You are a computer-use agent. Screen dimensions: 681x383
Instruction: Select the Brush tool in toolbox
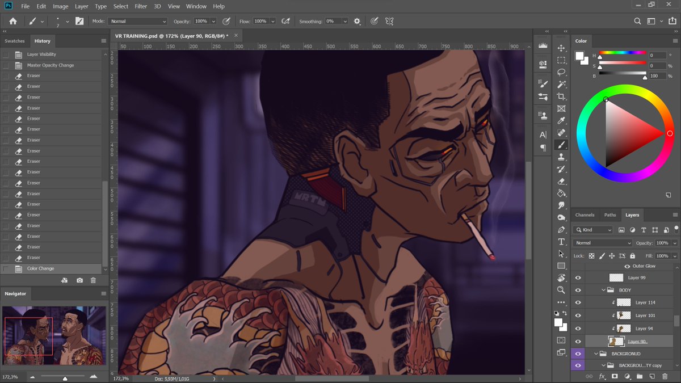tap(561, 145)
